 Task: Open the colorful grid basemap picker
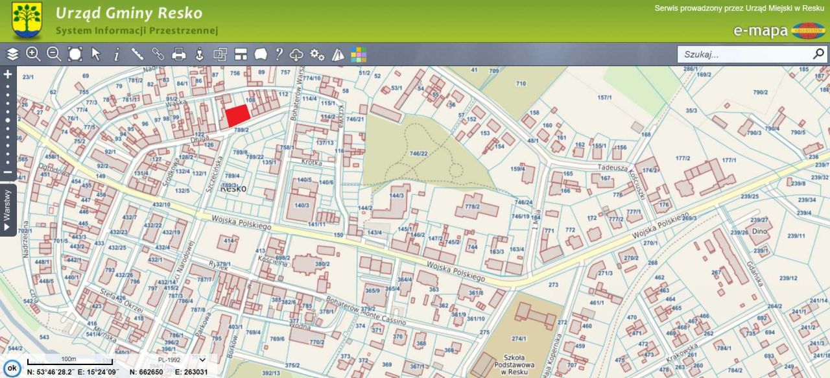pyautogui.click(x=359, y=54)
